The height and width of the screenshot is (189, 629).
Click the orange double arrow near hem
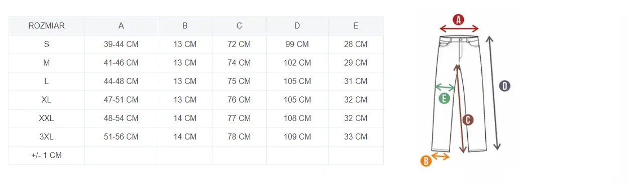[x=441, y=156]
